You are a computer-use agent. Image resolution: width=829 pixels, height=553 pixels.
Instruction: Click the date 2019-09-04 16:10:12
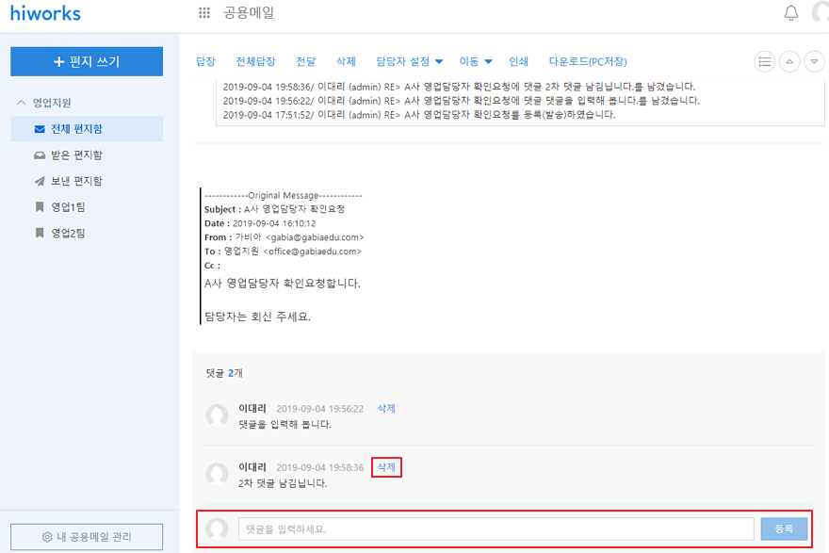point(274,223)
